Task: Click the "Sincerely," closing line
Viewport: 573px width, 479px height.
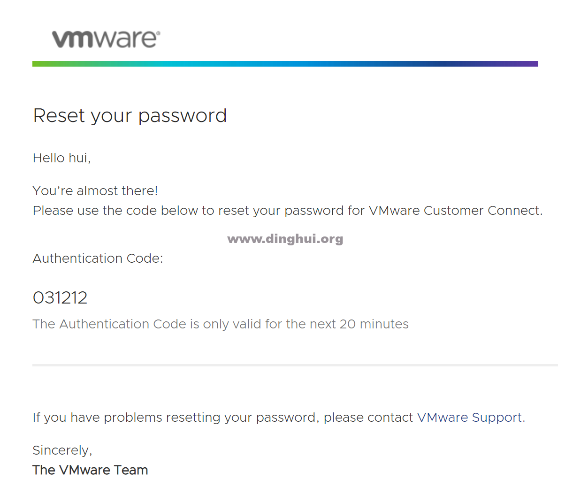Action: (x=62, y=450)
